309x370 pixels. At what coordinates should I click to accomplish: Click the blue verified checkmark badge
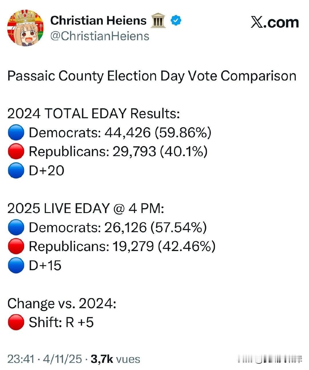pyautogui.click(x=176, y=21)
